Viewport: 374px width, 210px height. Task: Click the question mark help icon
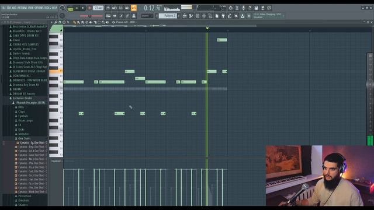point(250,8)
